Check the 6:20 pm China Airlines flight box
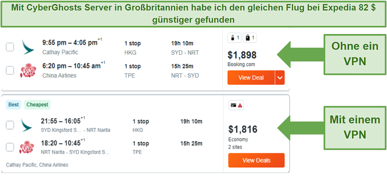The image size is (387, 185). 10,70
